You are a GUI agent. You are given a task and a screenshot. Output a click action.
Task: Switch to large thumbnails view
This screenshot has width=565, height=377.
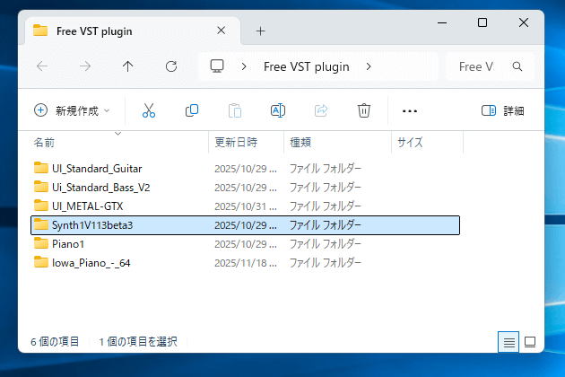click(530, 342)
